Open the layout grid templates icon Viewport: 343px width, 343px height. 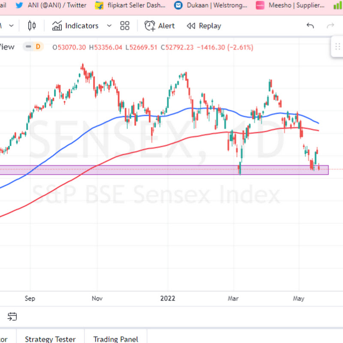click(x=125, y=26)
